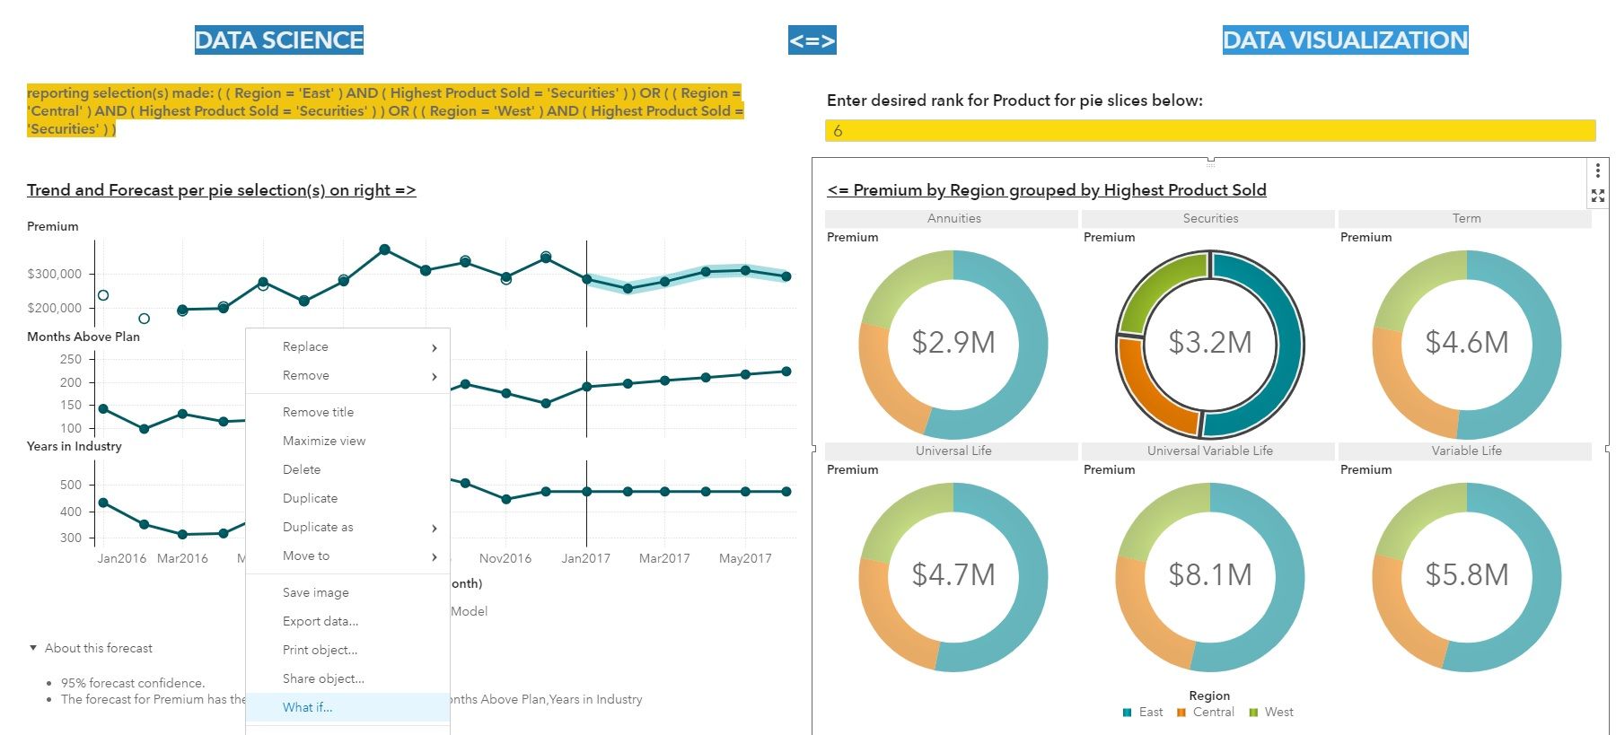The height and width of the screenshot is (735, 1616).
Task: Click the East legend color swatch
Action: point(1127,713)
